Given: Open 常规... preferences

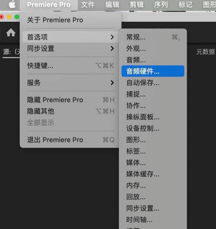Looking at the screenshot, I should point(153,37).
